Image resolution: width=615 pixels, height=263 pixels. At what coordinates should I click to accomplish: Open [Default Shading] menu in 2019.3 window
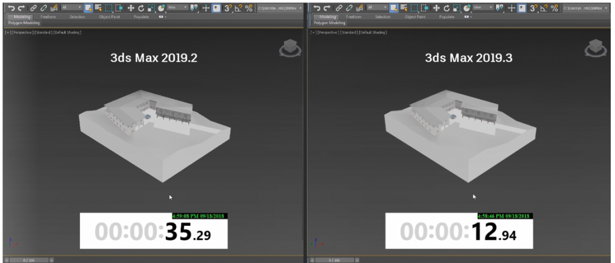[x=373, y=32]
